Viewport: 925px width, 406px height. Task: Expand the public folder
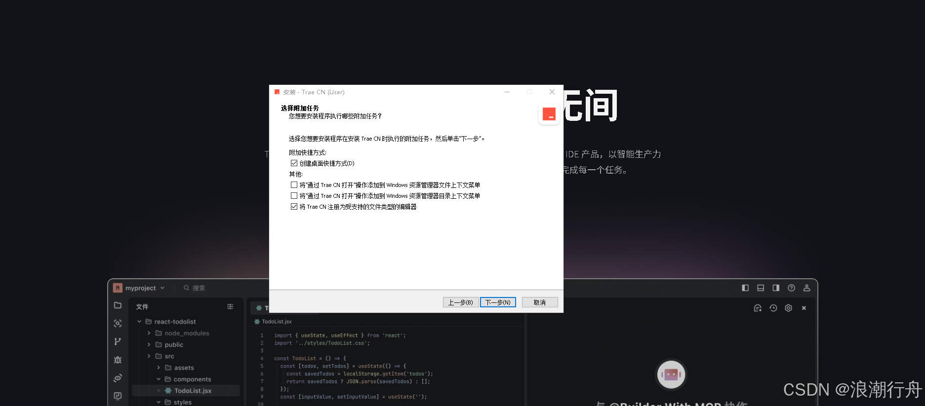tap(149, 344)
